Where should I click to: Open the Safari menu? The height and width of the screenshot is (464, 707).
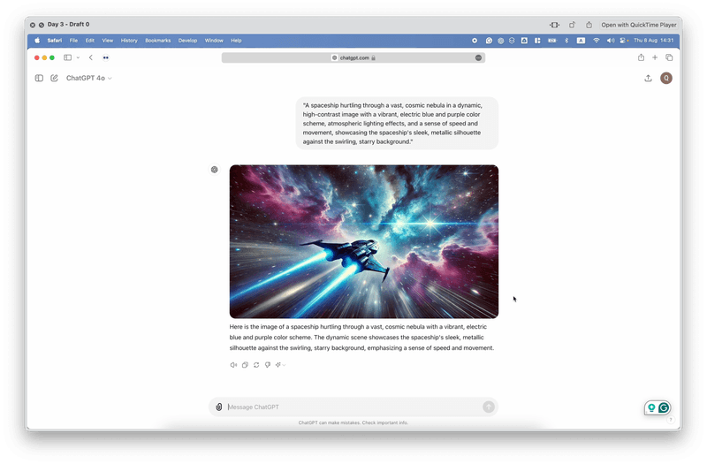(x=55, y=41)
